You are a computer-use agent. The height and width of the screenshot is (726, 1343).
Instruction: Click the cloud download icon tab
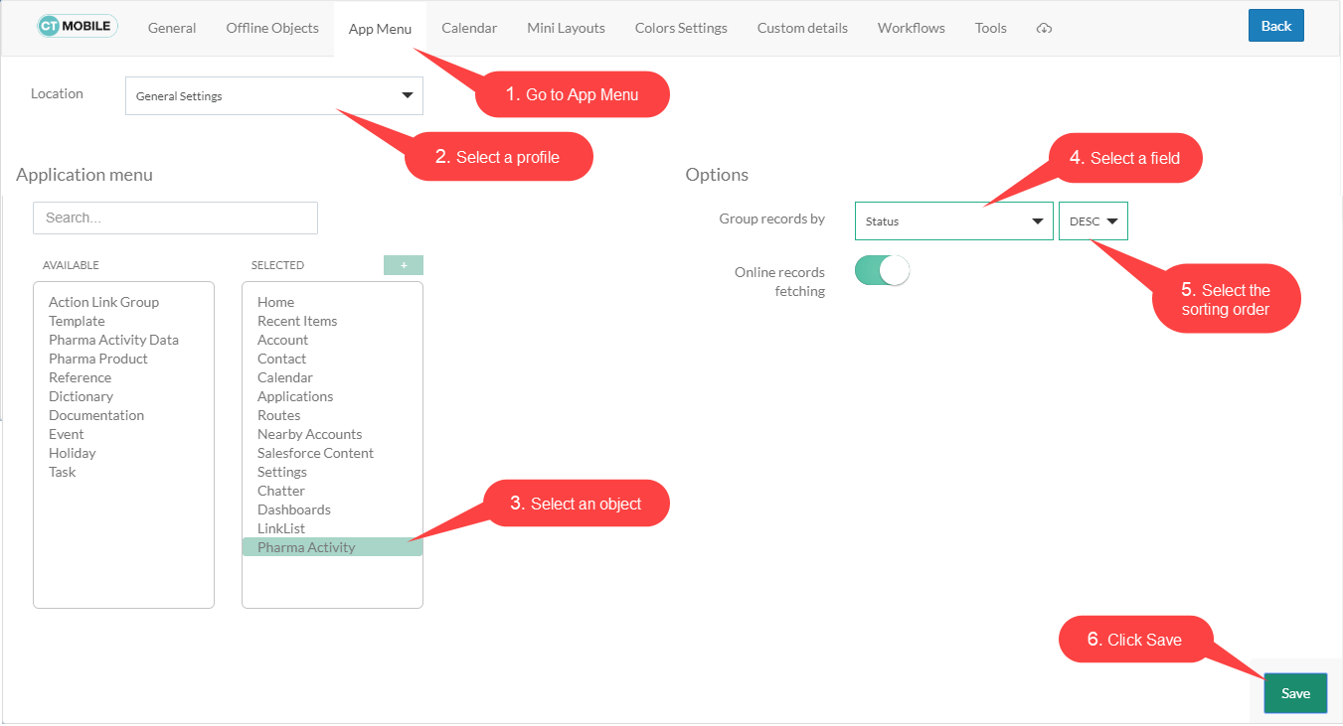point(1043,29)
